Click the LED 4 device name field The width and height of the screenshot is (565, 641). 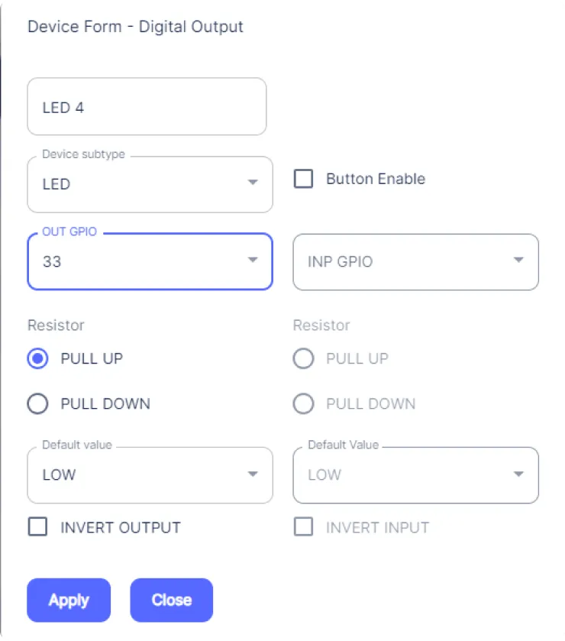pos(147,107)
